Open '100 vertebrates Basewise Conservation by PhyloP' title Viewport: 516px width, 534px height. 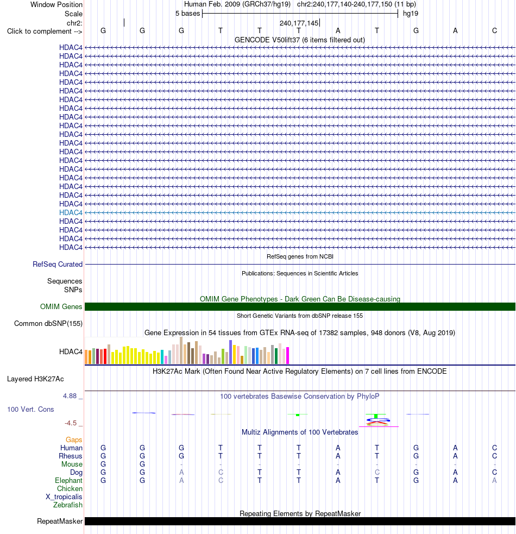coord(300,397)
